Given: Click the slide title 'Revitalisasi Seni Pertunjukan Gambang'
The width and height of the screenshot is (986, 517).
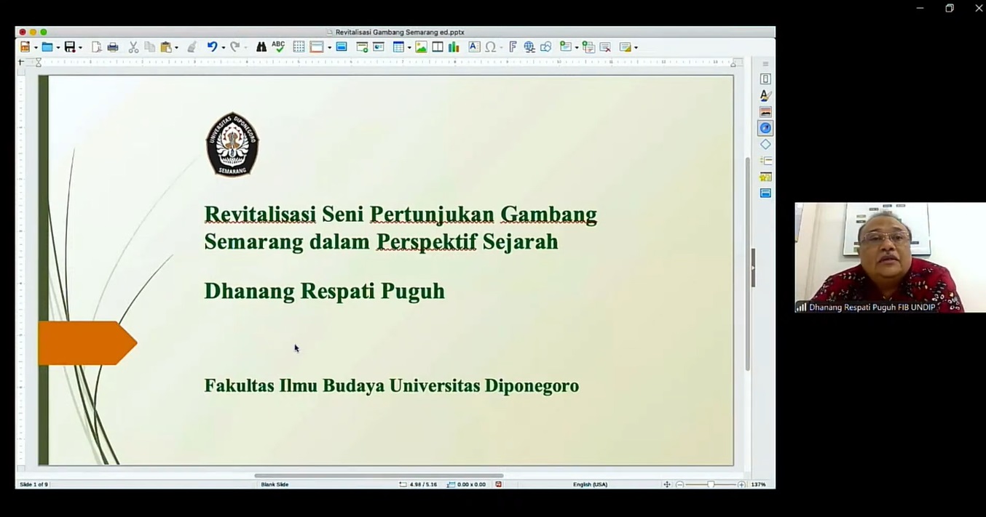Looking at the screenshot, I should coord(400,215).
